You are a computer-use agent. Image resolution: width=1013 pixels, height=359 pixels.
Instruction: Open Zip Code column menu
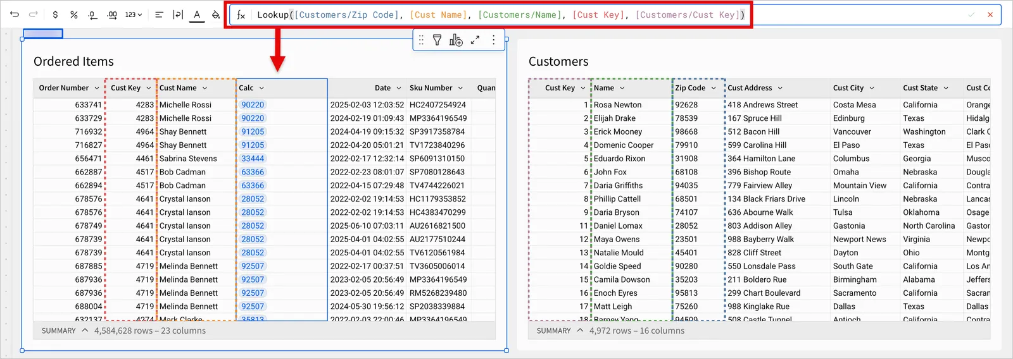click(x=714, y=88)
